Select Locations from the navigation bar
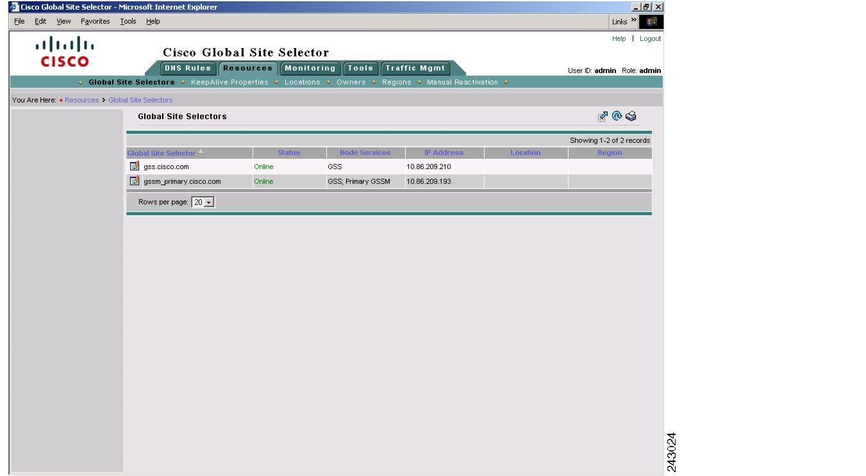Viewport: 866px width, 476px height. tap(302, 82)
